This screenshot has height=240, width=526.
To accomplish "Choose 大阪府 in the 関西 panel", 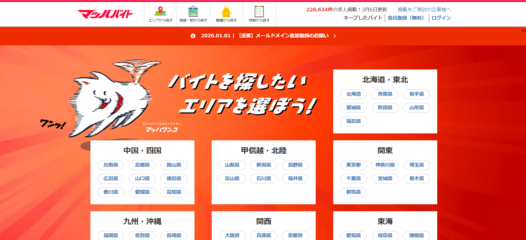I will (x=232, y=236).
